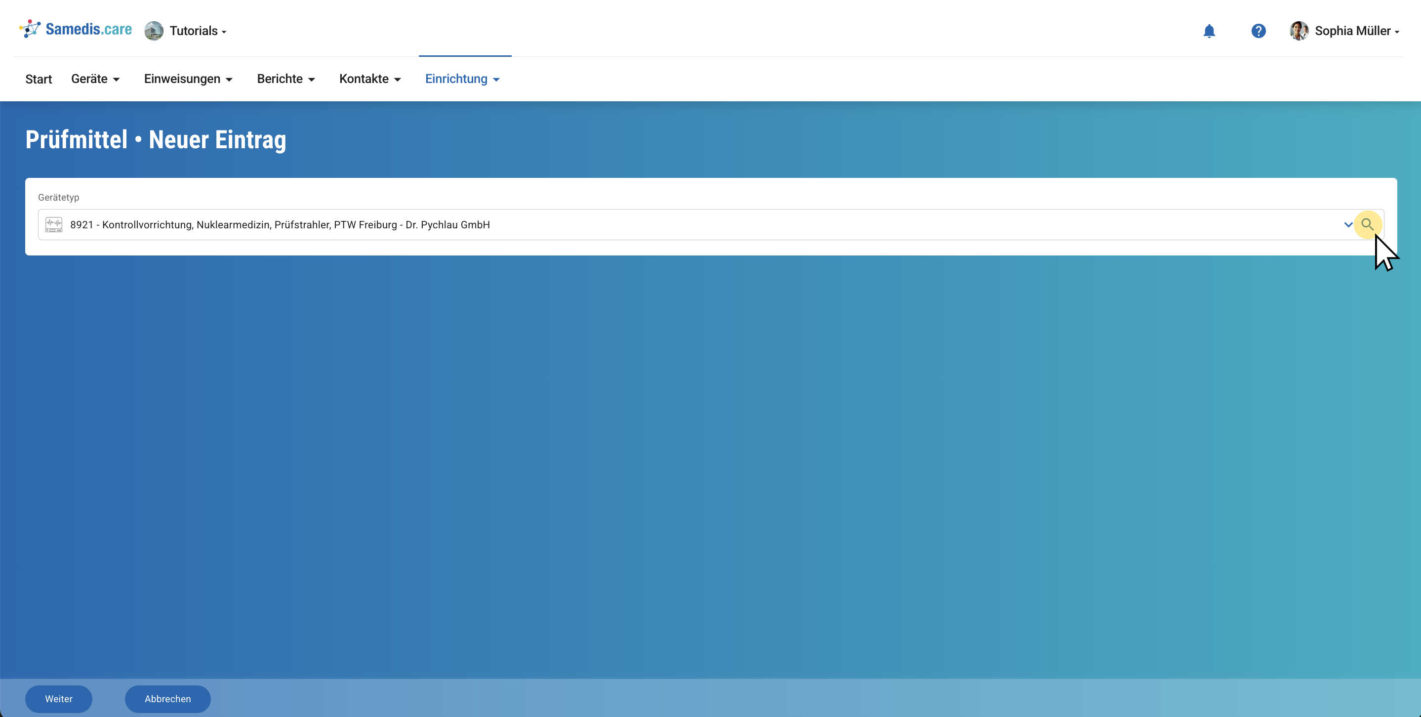The width and height of the screenshot is (1421, 717).
Task: Click the Tutorials facility globe icon
Action: (x=154, y=31)
